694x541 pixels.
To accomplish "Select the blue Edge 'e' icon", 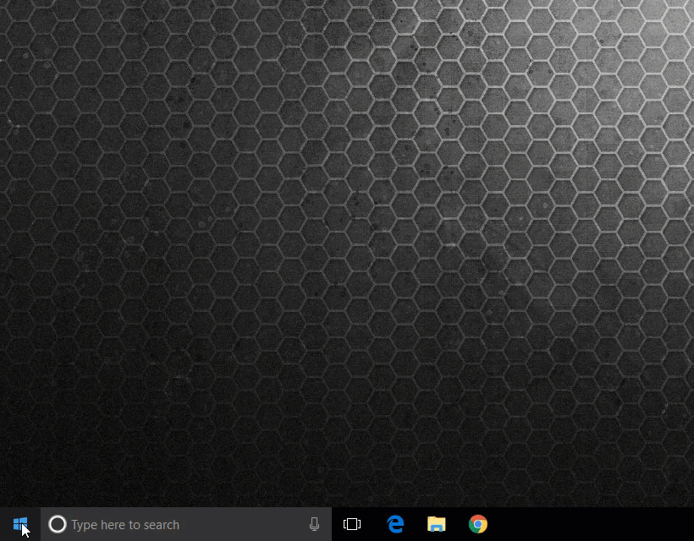I will [394, 524].
